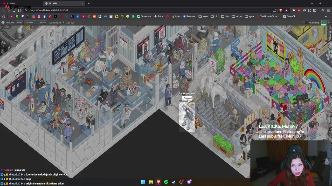Expand the 'anime' bookmarks folder
Image resolution: width=332 pixels, height=186 pixels.
237,16
